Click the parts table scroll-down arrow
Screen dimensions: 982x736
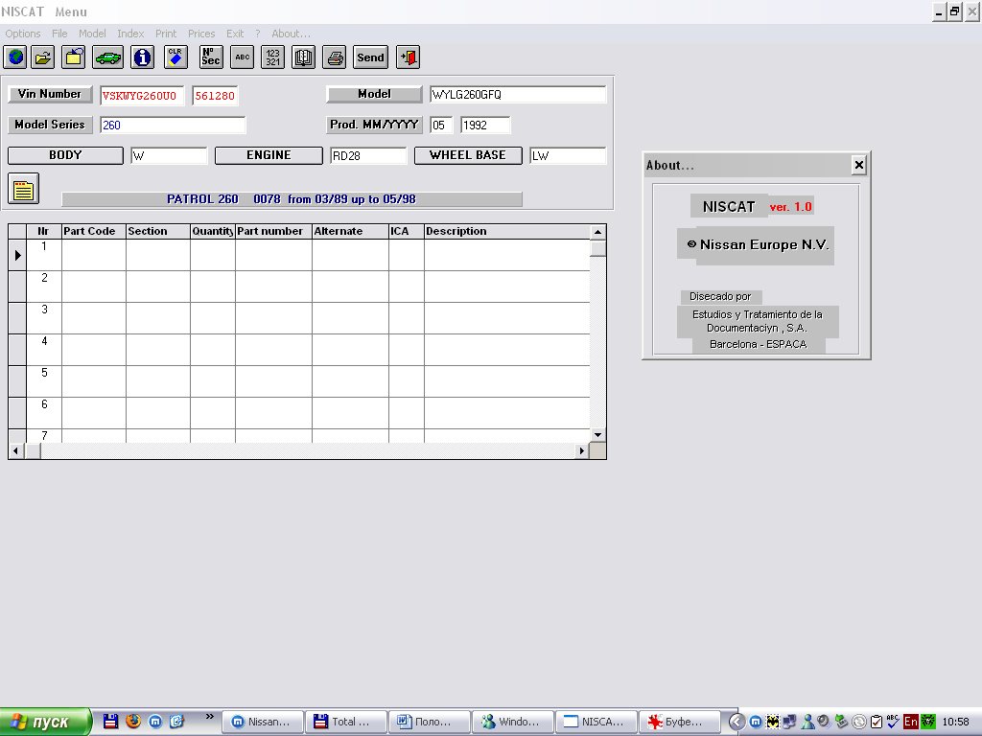point(597,435)
